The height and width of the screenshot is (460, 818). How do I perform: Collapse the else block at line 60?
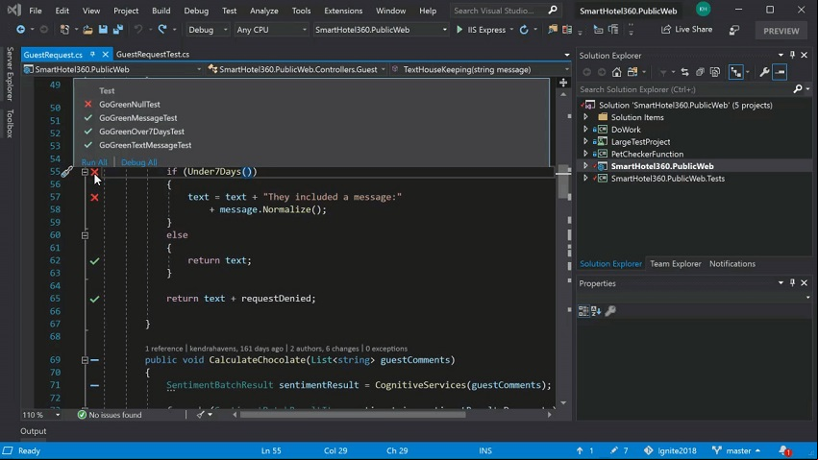tap(85, 235)
